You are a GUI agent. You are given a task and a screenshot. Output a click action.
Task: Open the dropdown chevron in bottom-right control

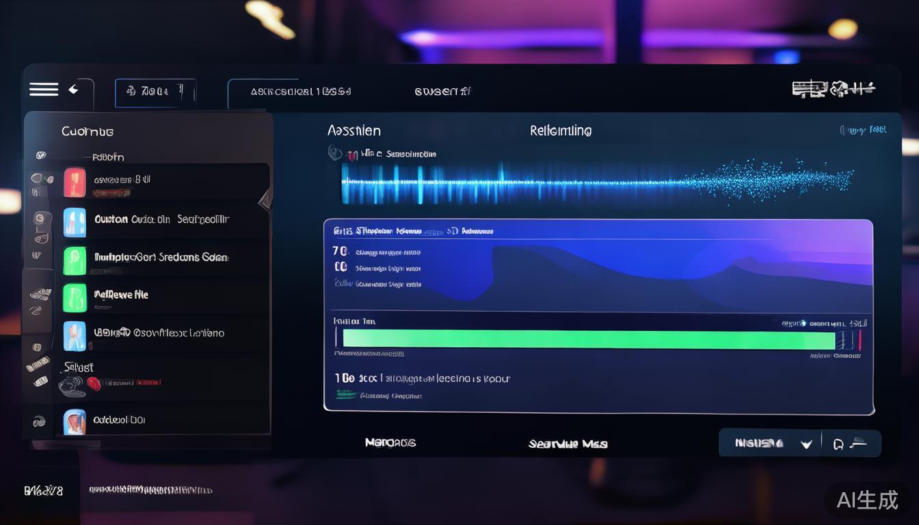pos(806,444)
